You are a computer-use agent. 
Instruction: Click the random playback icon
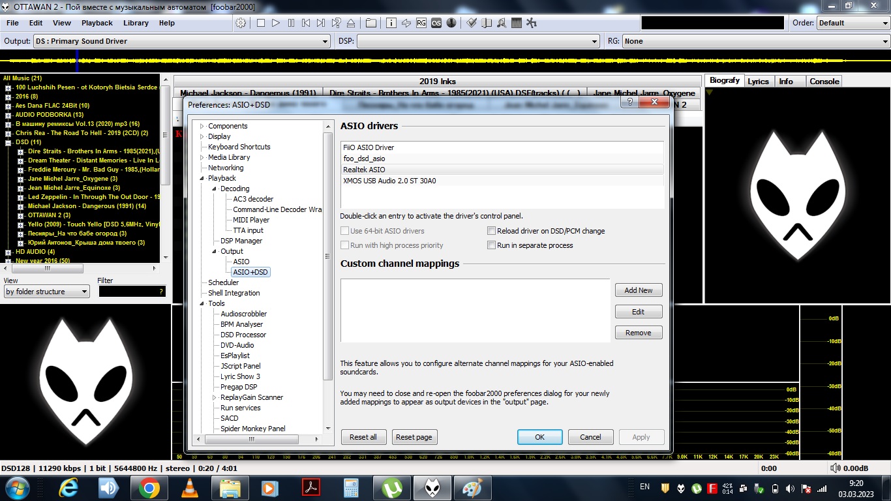tap(336, 23)
